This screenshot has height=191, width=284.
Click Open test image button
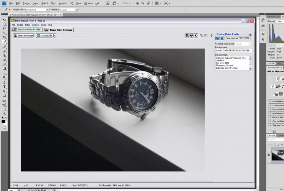click(23, 36)
